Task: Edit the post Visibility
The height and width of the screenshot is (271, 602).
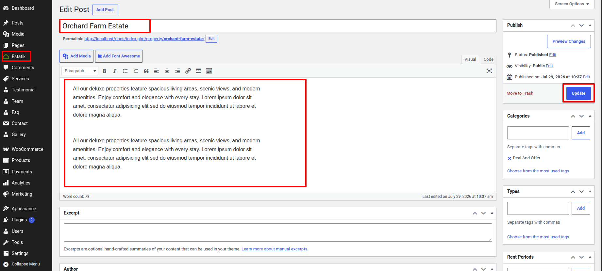Action: 549,66
